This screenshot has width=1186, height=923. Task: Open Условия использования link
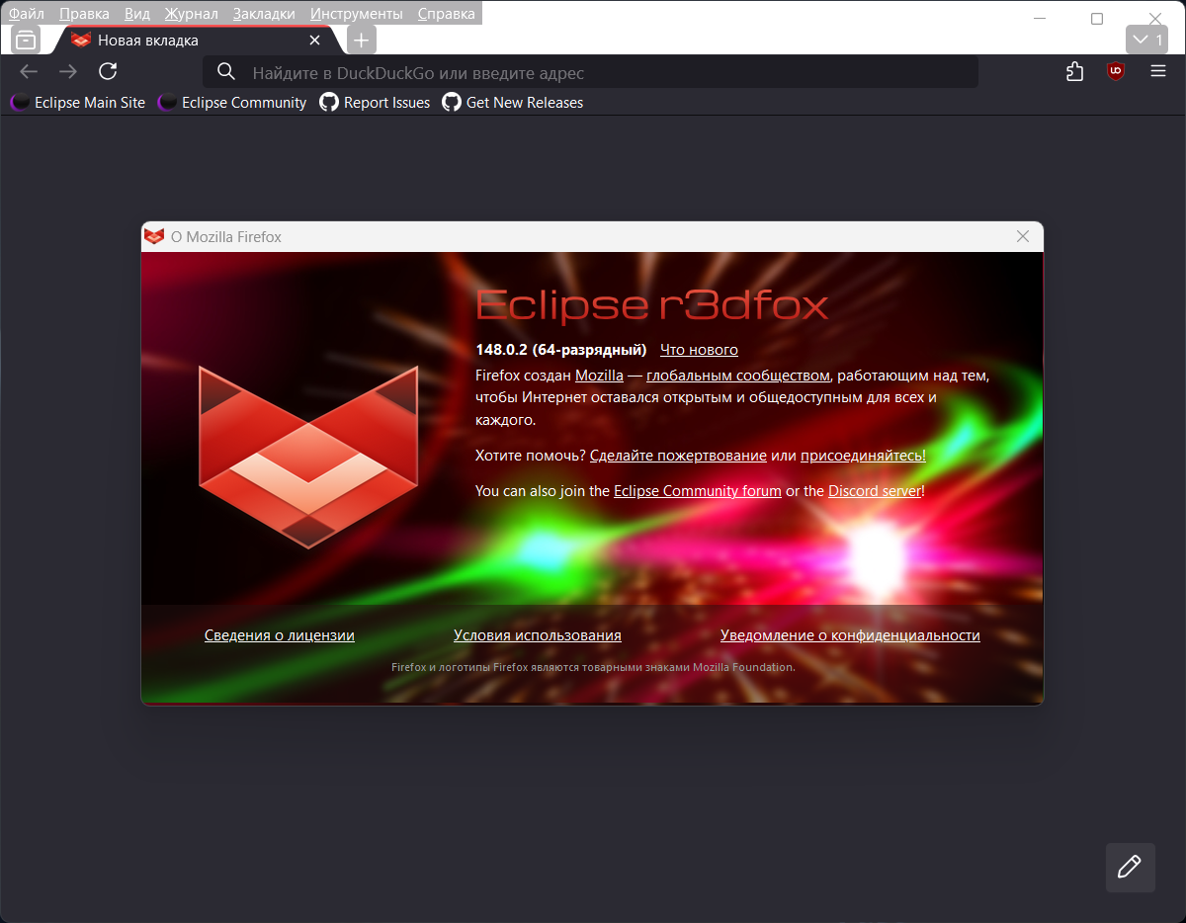click(538, 635)
